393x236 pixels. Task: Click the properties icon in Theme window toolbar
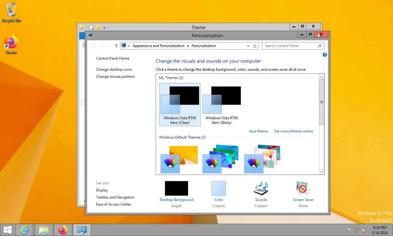(91, 28)
